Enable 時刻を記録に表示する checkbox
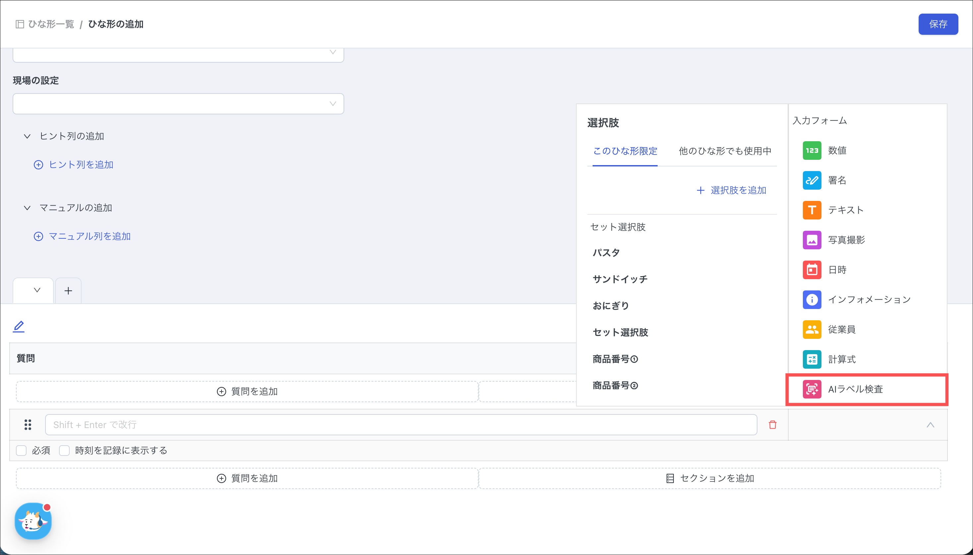The image size is (973, 555). (64, 451)
